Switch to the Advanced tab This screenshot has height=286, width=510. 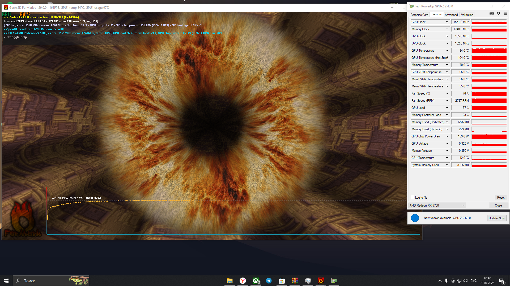451,15
